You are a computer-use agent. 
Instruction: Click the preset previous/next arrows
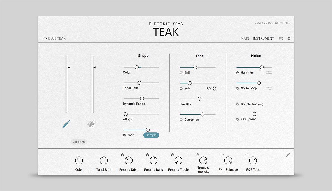[45, 38]
